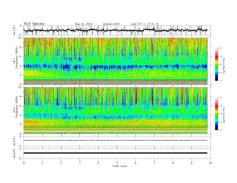
Task: Click the ch.2 spectrogram panel
Action: coord(116,111)
